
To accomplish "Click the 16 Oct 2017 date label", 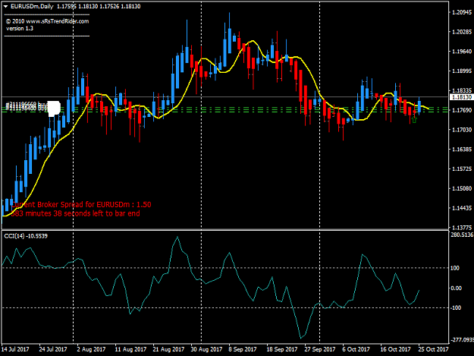I will [395, 349].
